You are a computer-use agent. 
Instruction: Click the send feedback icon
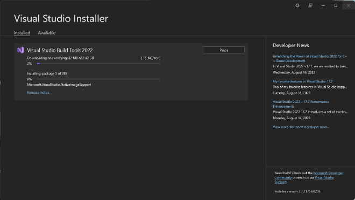(x=310, y=5)
